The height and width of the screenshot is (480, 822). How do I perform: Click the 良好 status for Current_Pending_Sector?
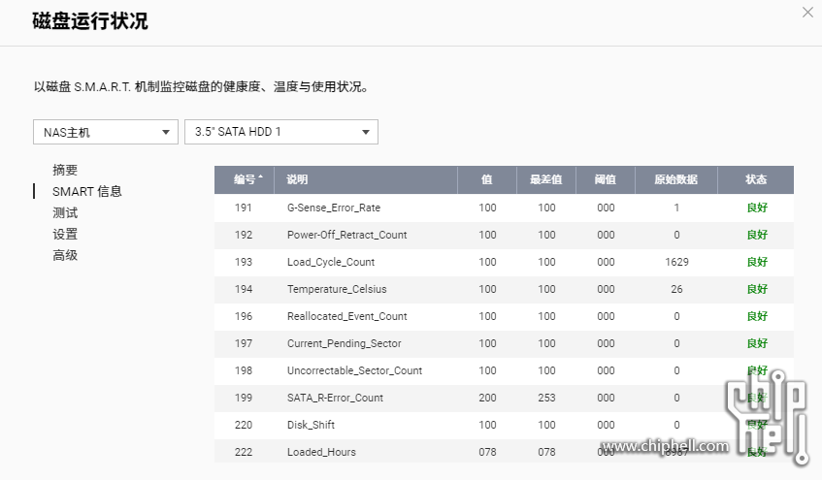coord(757,343)
